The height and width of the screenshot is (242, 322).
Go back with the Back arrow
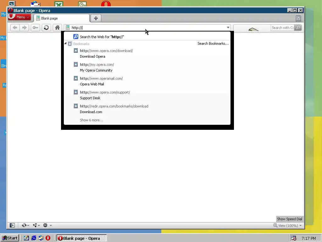pyautogui.click(x=15, y=28)
